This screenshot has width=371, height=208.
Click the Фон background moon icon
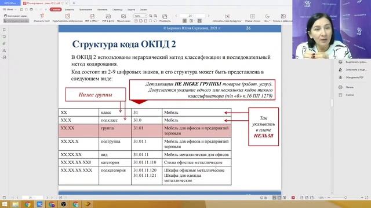coord(267,16)
